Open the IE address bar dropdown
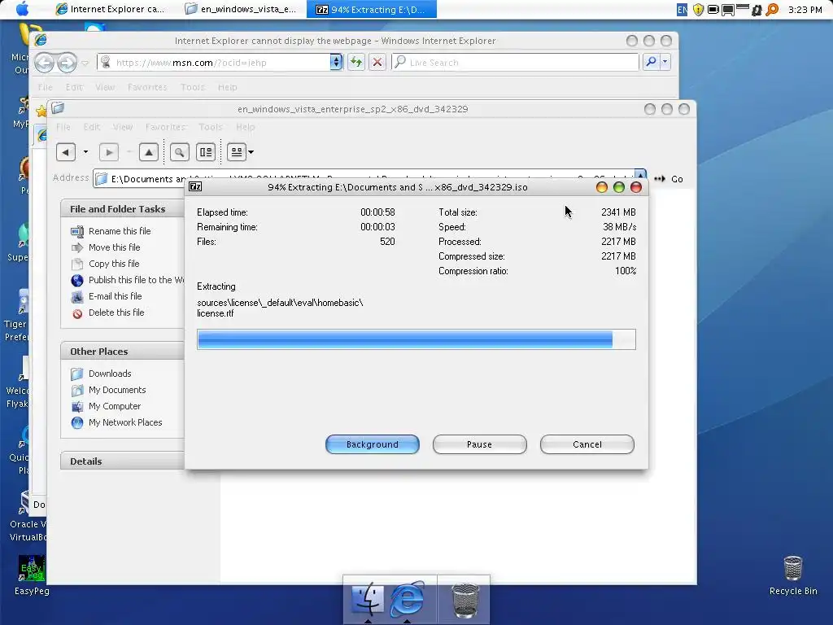Image resolution: width=833 pixels, height=625 pixels. pyautogui.click(x=336, y=63)
